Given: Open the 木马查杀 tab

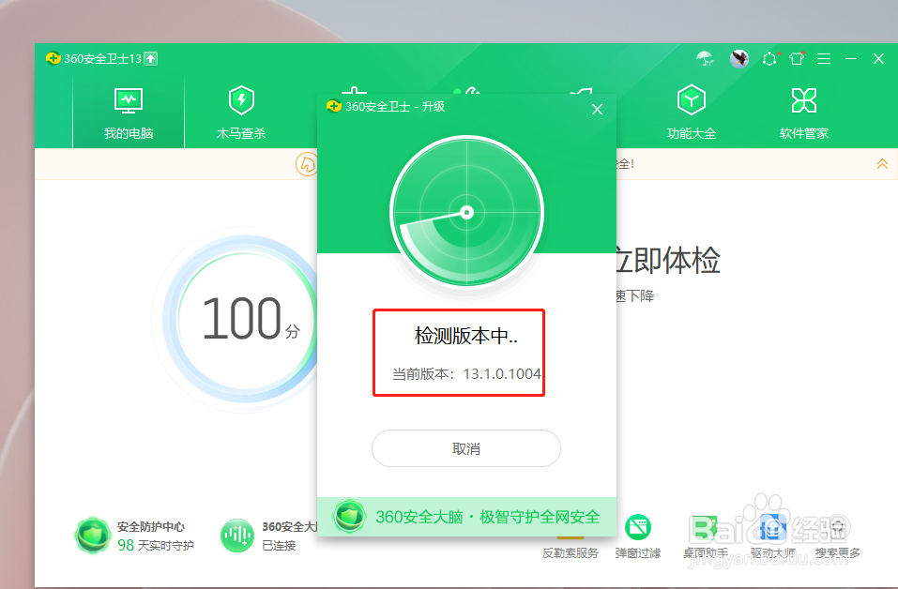Looking at the screenshot, I should point(241,113).
